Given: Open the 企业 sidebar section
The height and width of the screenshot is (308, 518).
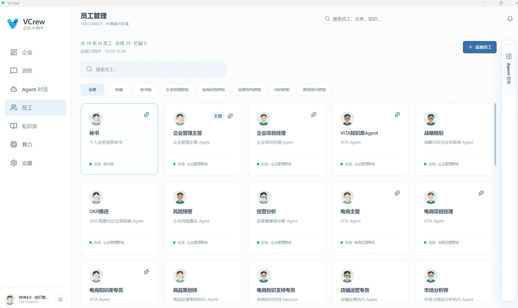Looking at the screenshot, I should [35, 52].
